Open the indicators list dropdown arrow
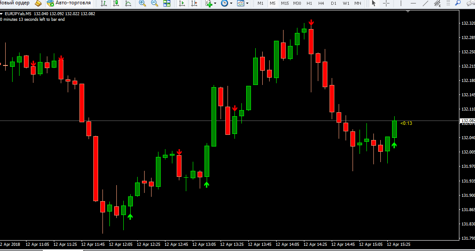The image size is (475, 251). (215, 3)
